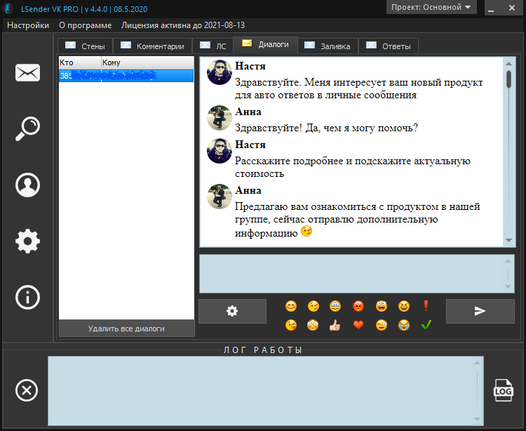Image resolution: width=526 pixels, height=431 pixels.
Task: Switch to the Заливка tab
Action: (x=328, y=46)
